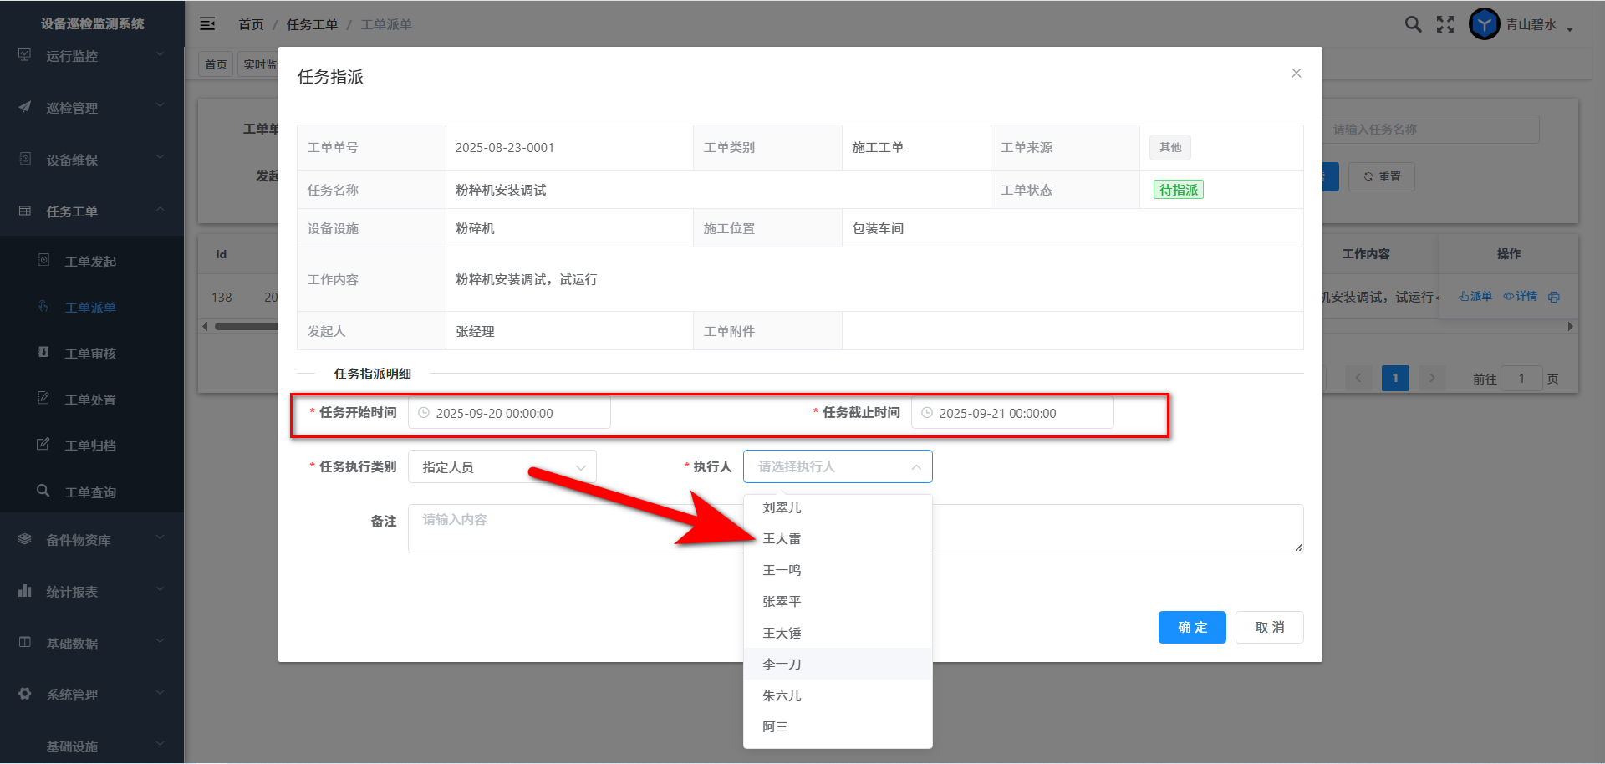
Task: Select 王大雷 from the executor list
Action: [x=782, y=539]
